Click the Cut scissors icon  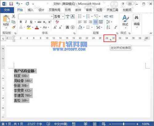tap(14, 16)
